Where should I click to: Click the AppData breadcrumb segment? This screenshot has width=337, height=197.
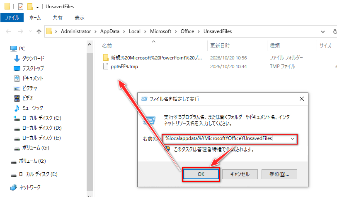[x=109, y=31]
